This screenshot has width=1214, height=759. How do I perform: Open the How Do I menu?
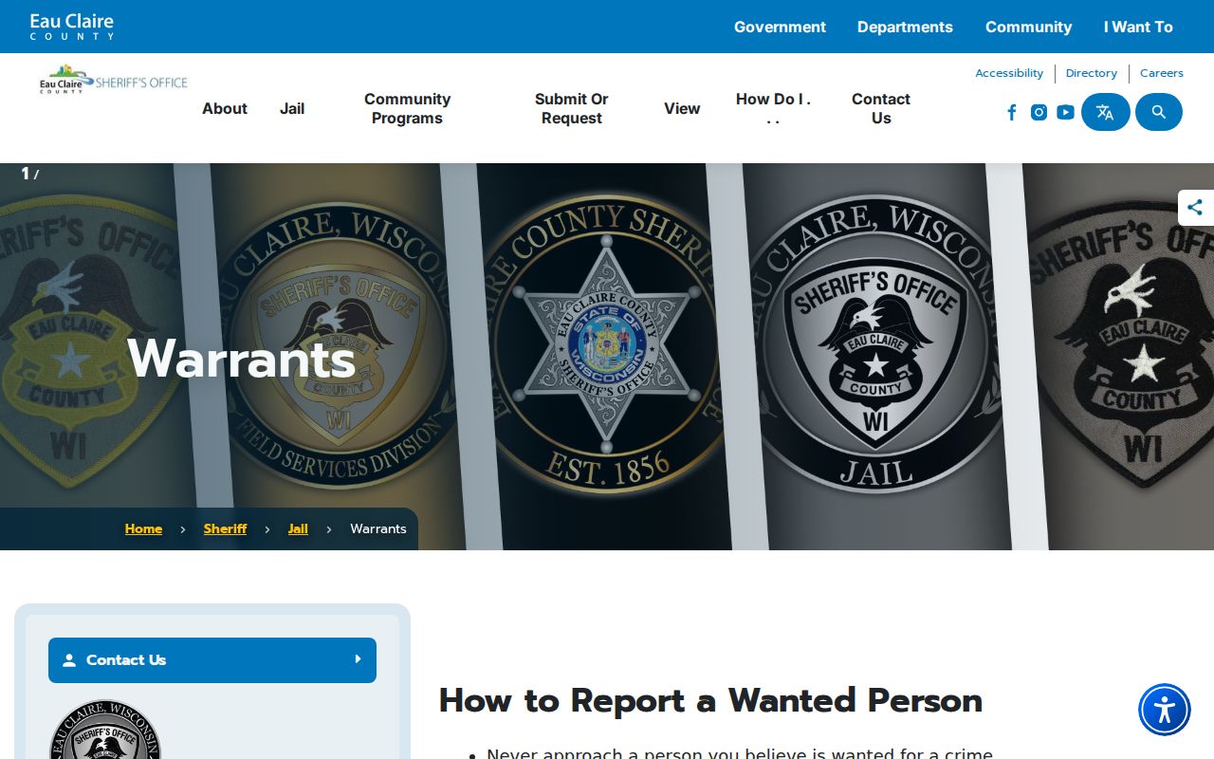coord(773,108)
